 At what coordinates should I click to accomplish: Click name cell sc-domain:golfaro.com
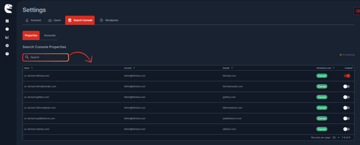pyautogui.click(x=36, y=97)
